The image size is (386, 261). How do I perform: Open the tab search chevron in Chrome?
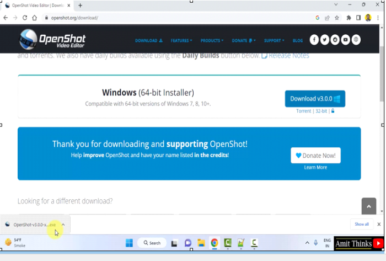pos(336,4)
